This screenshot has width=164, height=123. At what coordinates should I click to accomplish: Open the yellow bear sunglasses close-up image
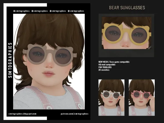click(127, 33)
